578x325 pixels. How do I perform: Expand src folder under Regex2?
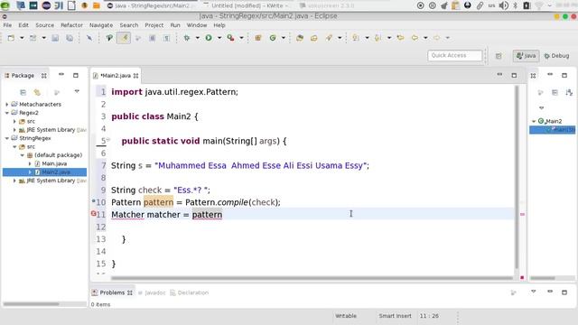14,121
